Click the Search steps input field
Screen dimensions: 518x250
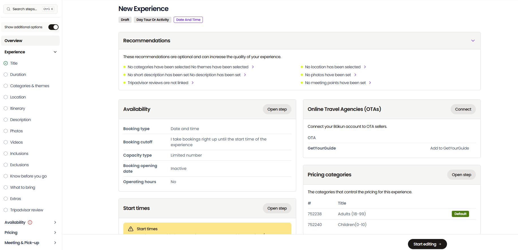[x=30, y=9]
